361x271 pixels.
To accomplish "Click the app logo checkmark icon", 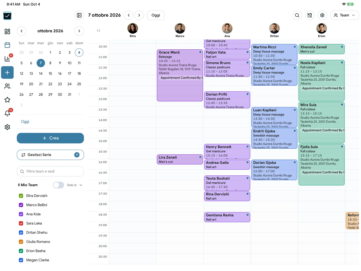I will tap(7, 16).
